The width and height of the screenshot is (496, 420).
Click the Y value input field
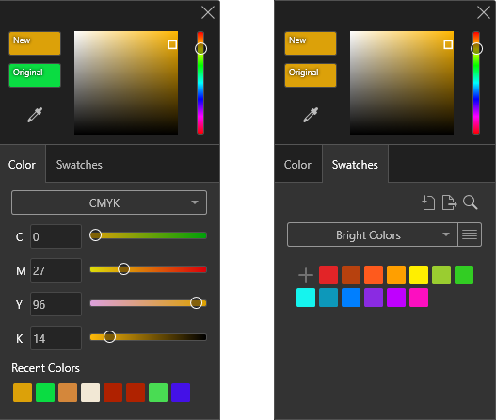(x=56, y=304)
